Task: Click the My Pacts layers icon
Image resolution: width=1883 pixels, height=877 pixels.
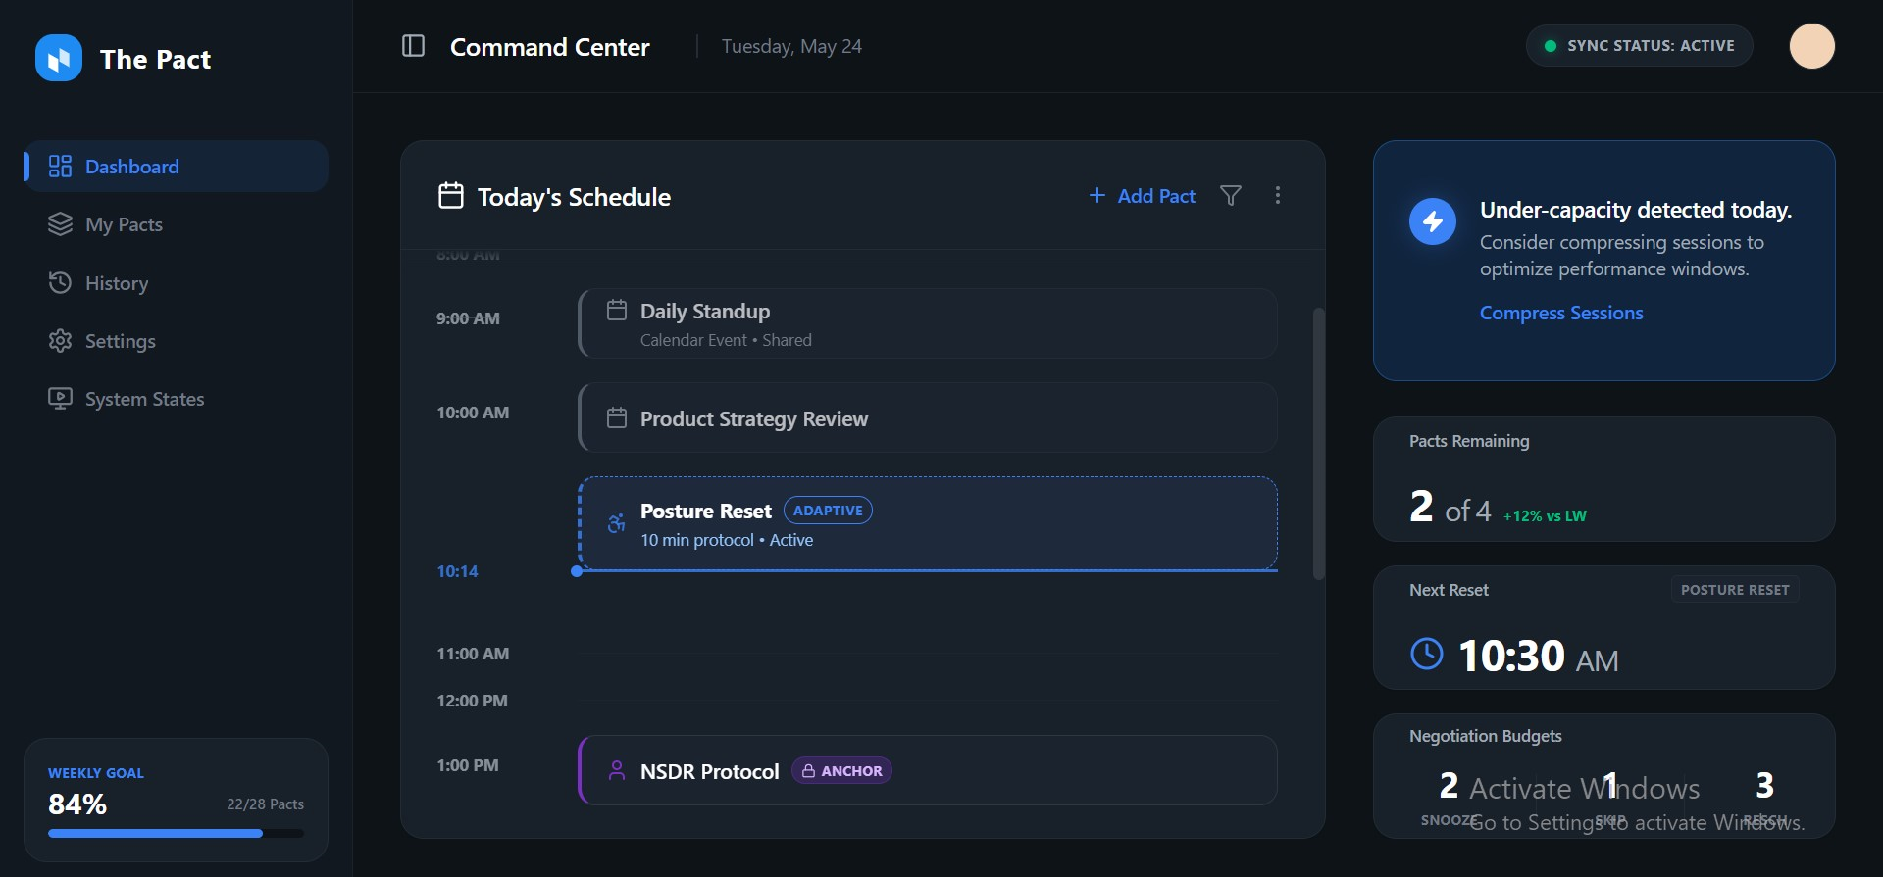Action: 60,224
